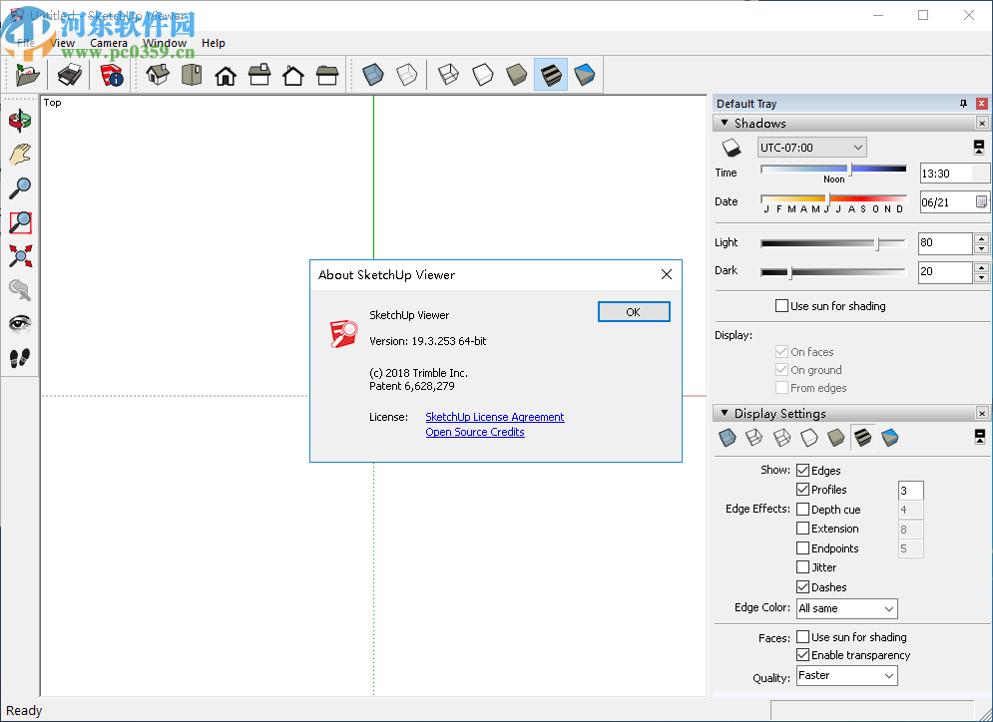Open the Edge Color dropdown
993x722 pixels.
click(845, 608)
